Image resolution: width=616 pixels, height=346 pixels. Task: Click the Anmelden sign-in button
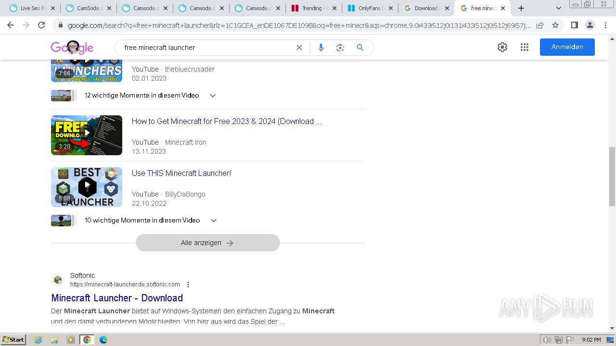(567, 47)
